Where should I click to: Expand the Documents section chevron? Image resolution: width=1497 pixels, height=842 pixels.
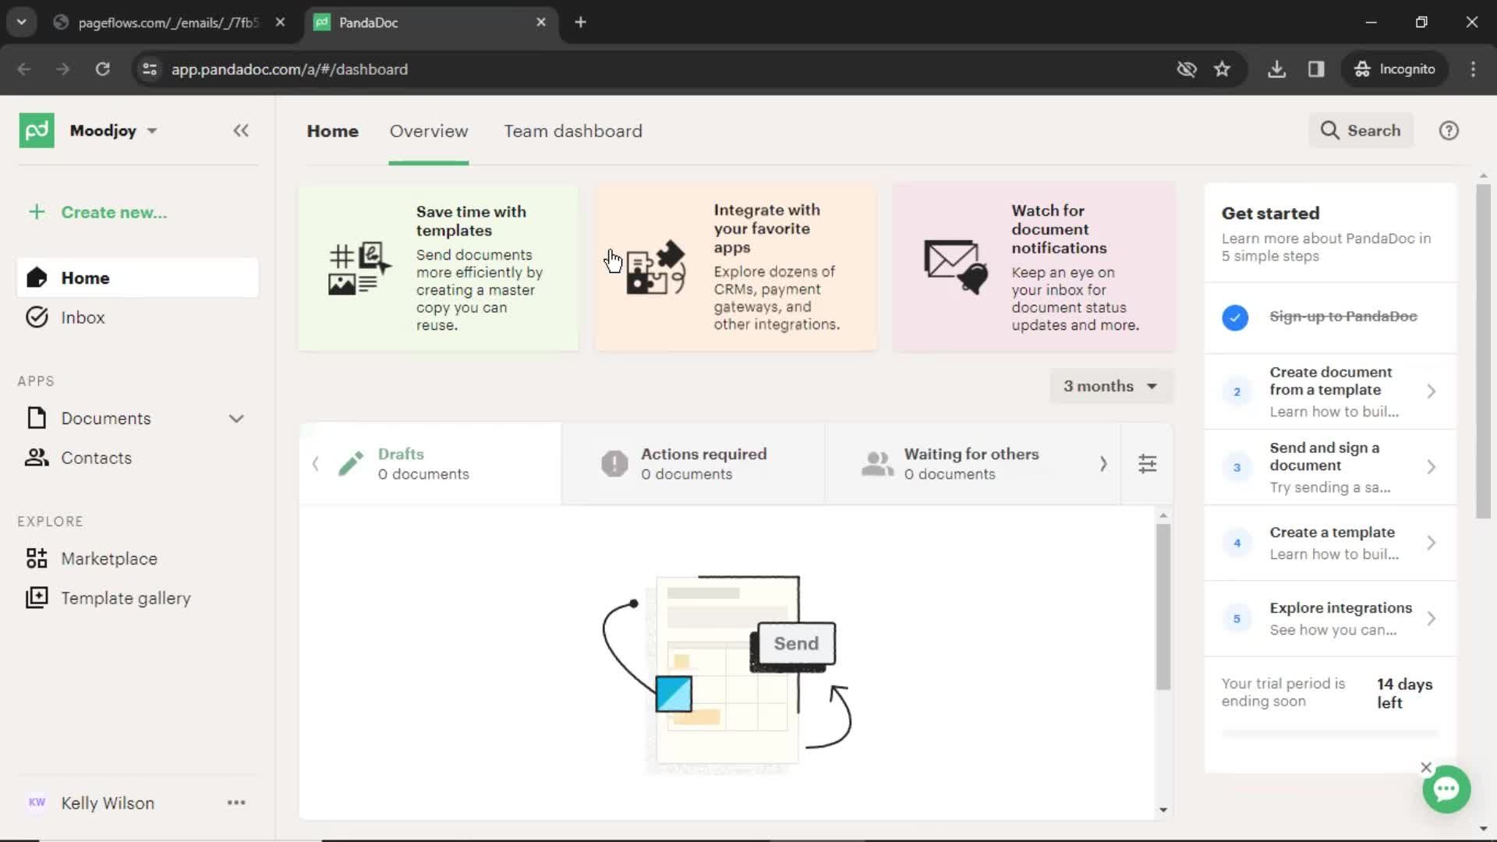tap(236, 419)
